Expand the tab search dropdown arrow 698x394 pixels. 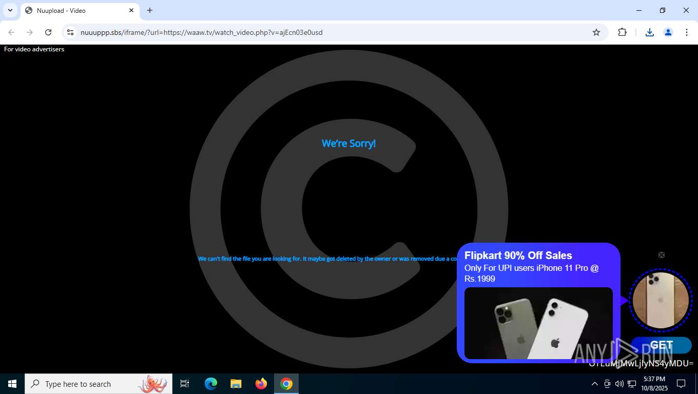10,10
